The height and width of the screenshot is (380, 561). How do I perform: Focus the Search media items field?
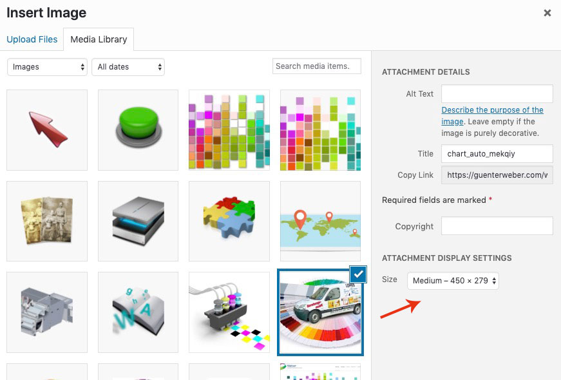pos(317,66)
